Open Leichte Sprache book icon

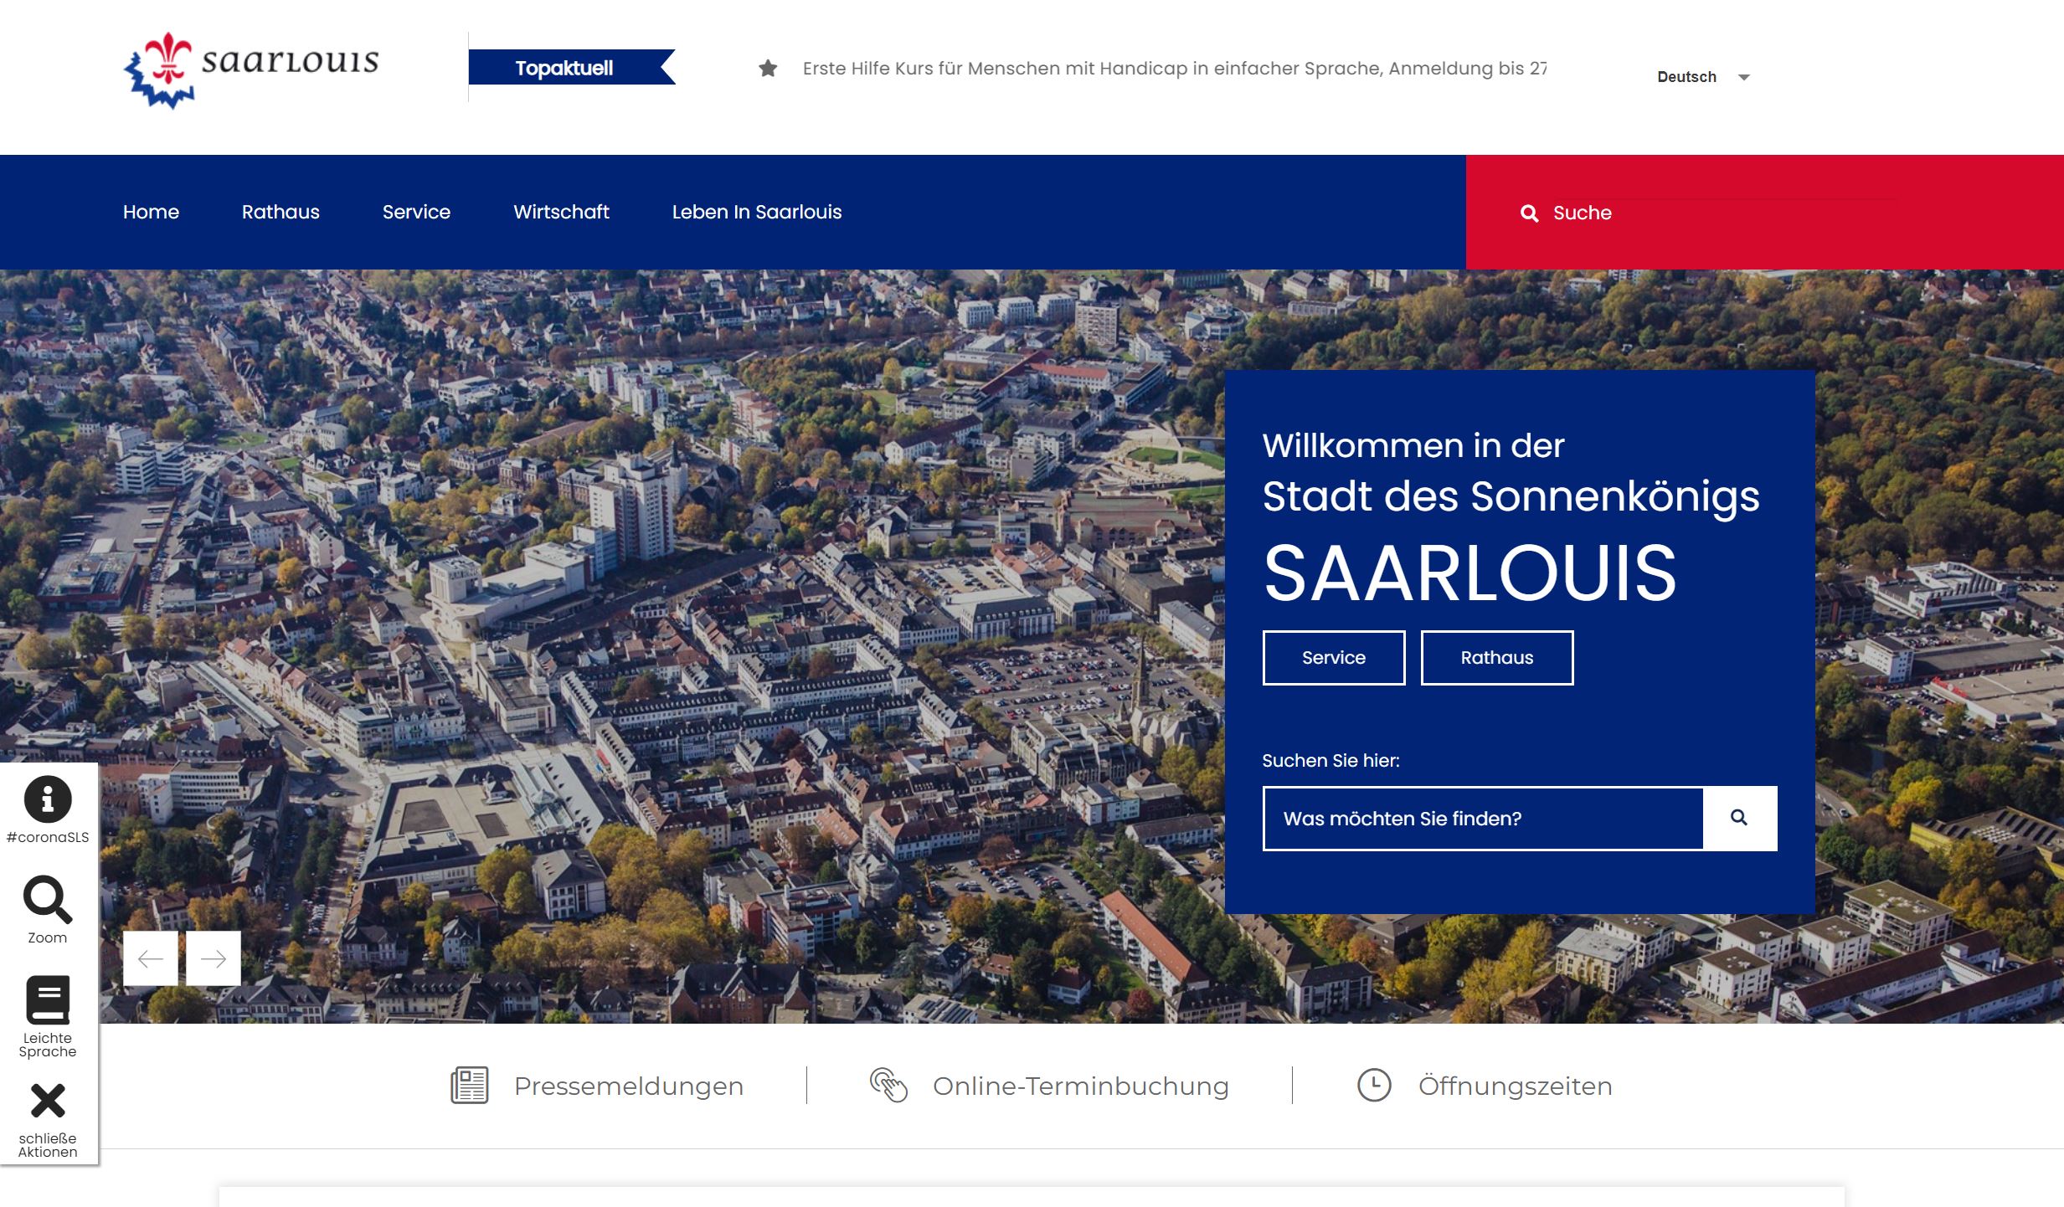pyautogui.click(x=48, y=1000)
